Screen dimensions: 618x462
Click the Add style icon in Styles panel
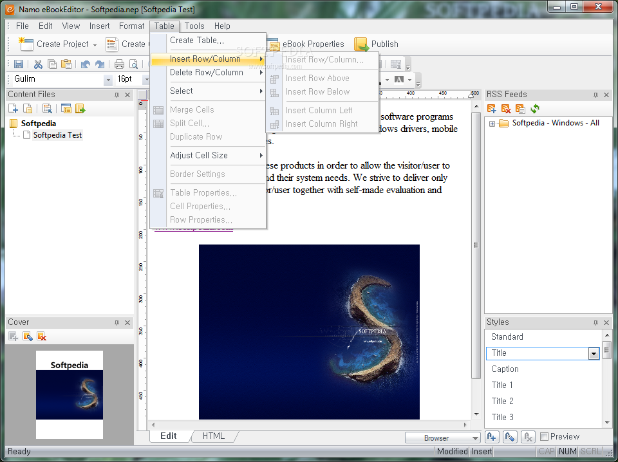(492, 437)
